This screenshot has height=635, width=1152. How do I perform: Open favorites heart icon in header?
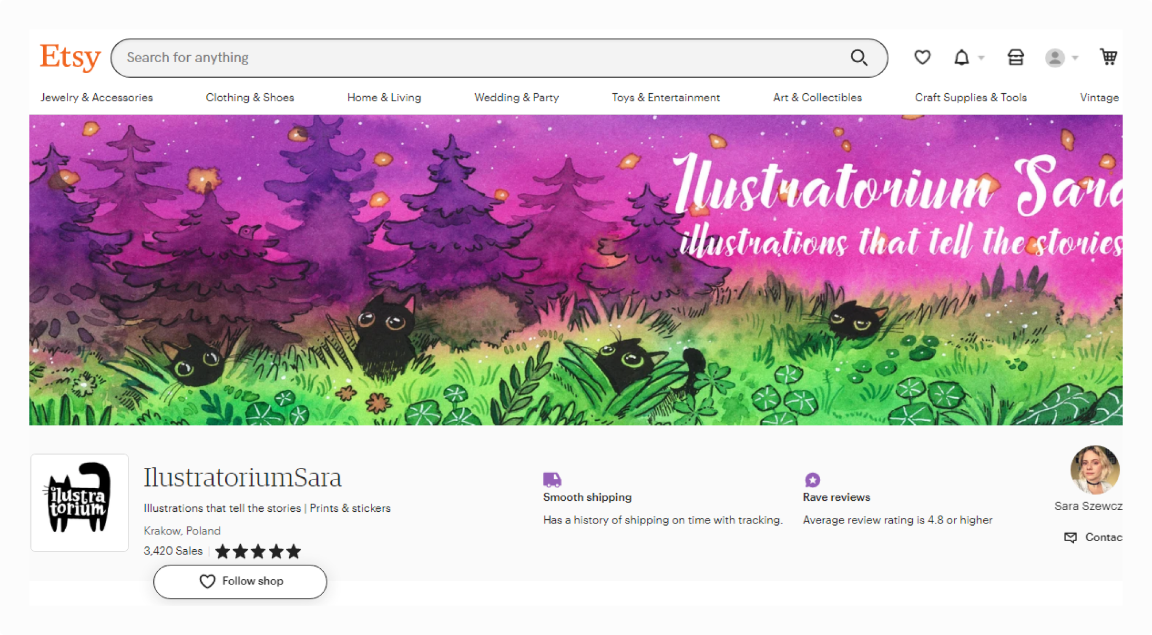click(922, 57)
